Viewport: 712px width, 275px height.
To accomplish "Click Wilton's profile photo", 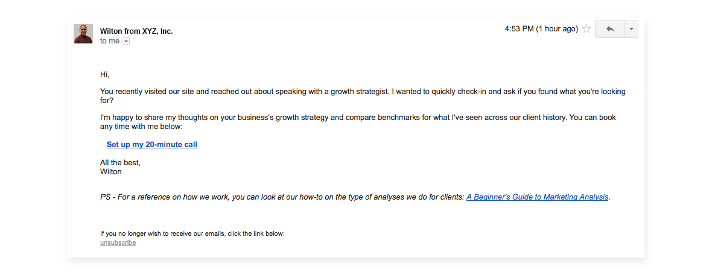I will coord(83,34).
